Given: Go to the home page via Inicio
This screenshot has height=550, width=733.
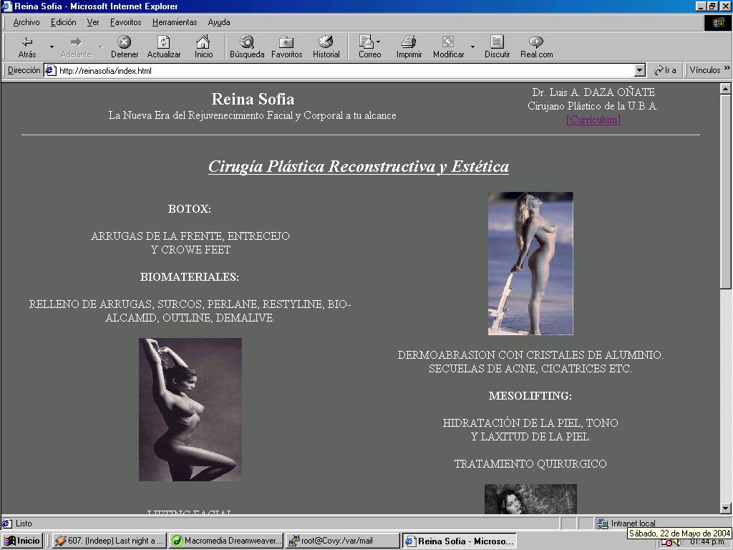Looking at the screenshot, I should 203,47.
